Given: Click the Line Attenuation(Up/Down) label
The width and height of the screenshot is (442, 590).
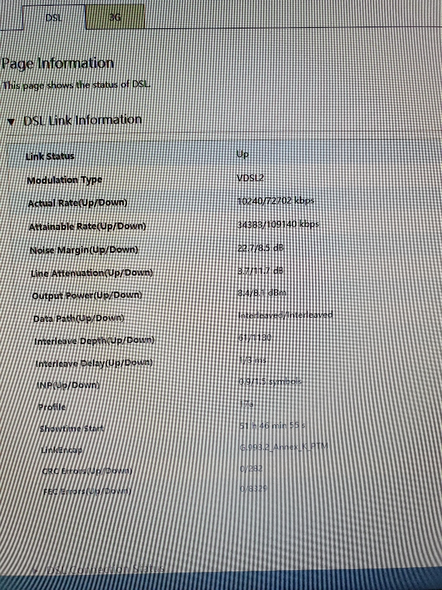Looking at the screenshot, I should pos(92,273).
